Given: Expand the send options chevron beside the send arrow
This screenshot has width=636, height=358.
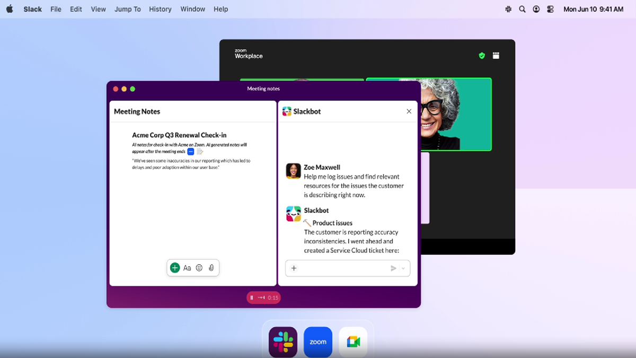Looking at the screenshot, I should click(x=403, y=268).
